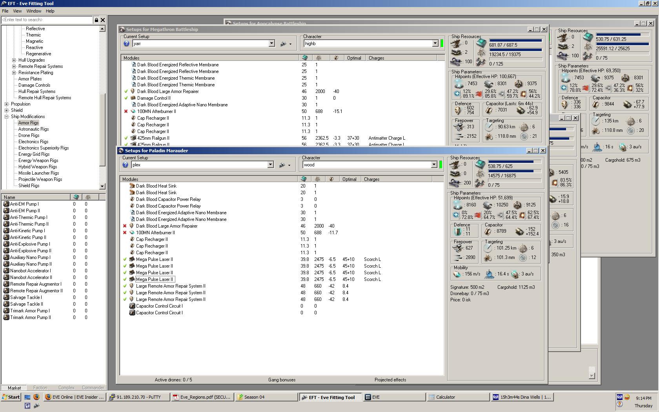The height and width of the screenshot is (412, 659).
Task: Click the calibration icon showing 200 in Paladin
Action: coord(455,183)
